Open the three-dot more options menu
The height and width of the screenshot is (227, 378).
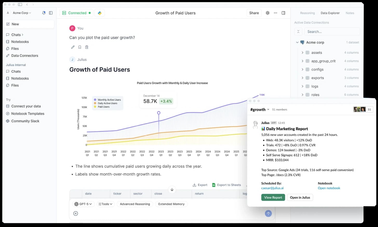[275, 13]
